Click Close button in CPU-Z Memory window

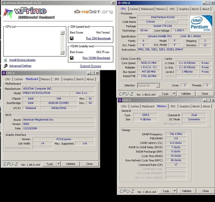click(x=205, y=191)
